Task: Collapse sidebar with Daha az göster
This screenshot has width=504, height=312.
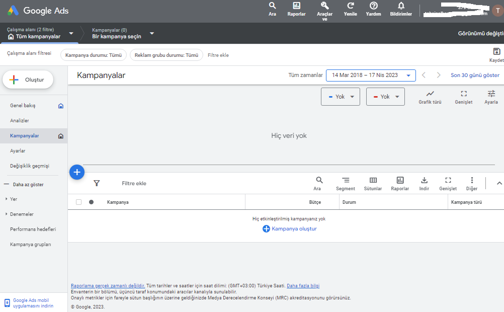Action: [x=24, y=185]
